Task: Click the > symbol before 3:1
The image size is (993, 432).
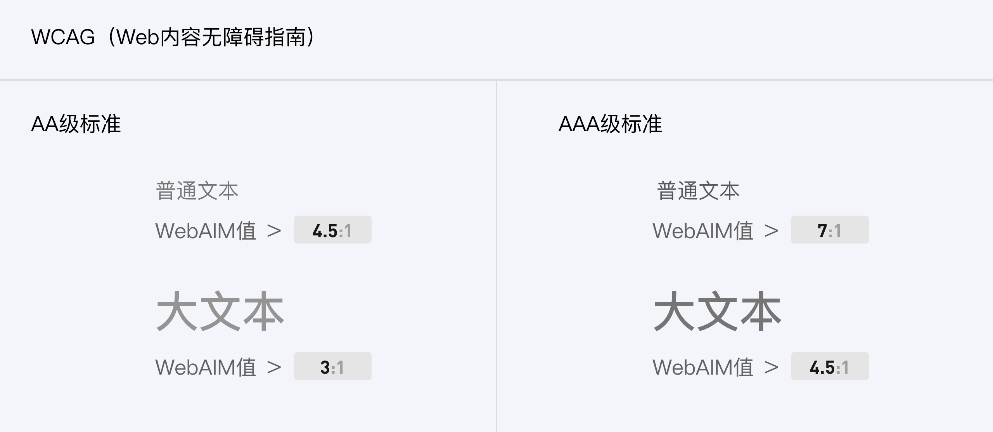Action: point(274,368)
